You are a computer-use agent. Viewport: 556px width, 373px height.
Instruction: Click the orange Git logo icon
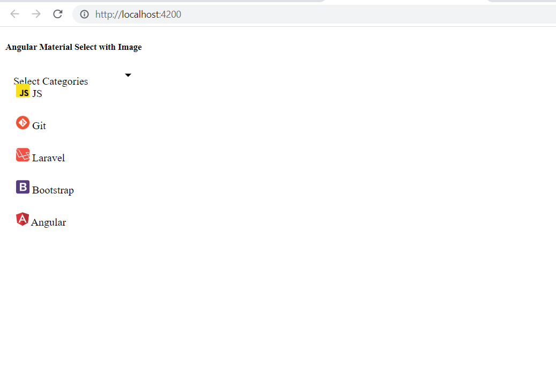click(23, 123)
